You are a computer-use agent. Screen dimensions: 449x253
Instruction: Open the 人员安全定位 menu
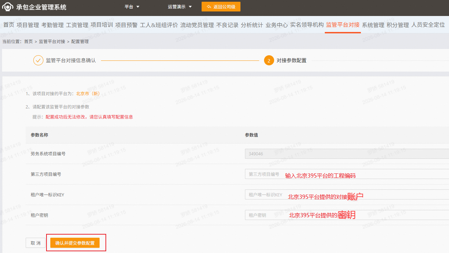(428, 25)
